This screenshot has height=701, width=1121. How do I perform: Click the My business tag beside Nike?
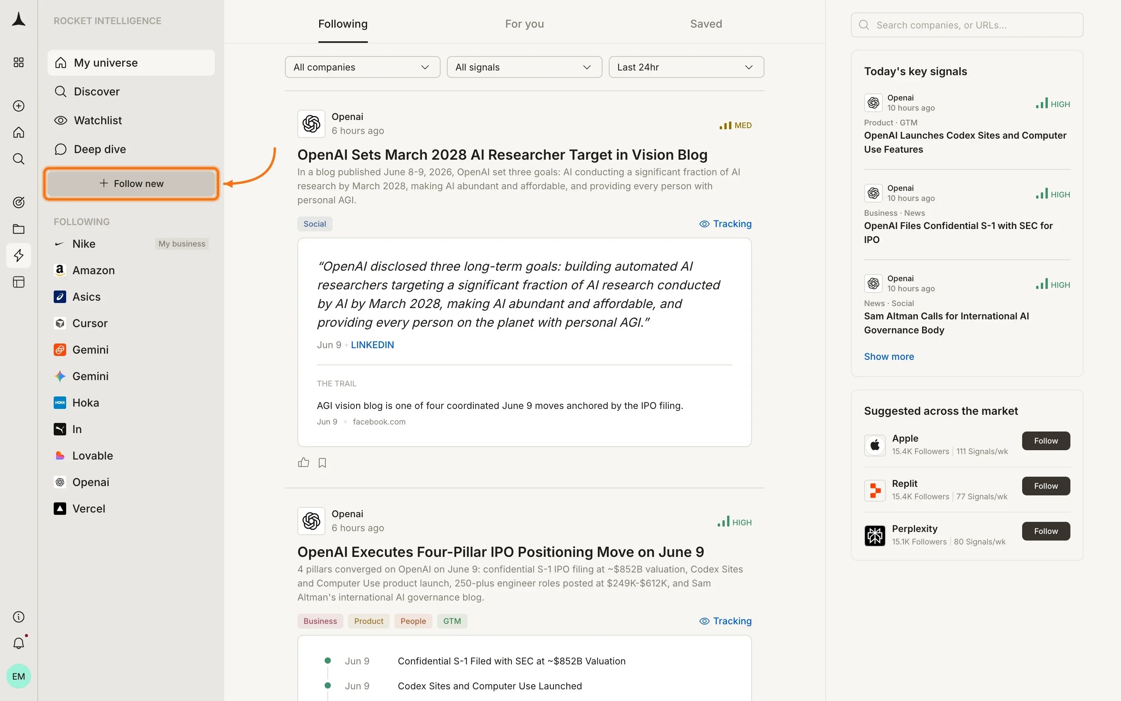click(x=182, y=244)
